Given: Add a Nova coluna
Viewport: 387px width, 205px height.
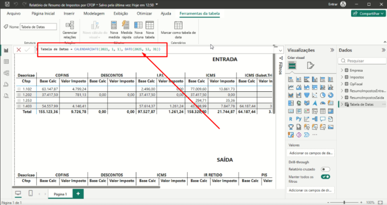Looking at the screenshot, I should coord(138,30).
